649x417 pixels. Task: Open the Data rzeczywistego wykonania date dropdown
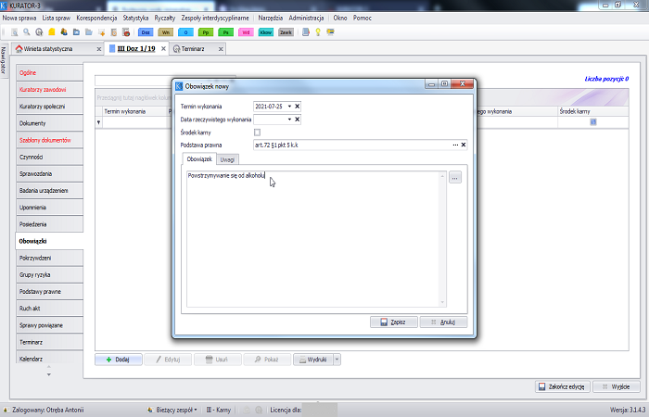click(x=289, y=120)
